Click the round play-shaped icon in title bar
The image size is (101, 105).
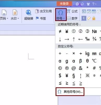[x=77, y=4]
